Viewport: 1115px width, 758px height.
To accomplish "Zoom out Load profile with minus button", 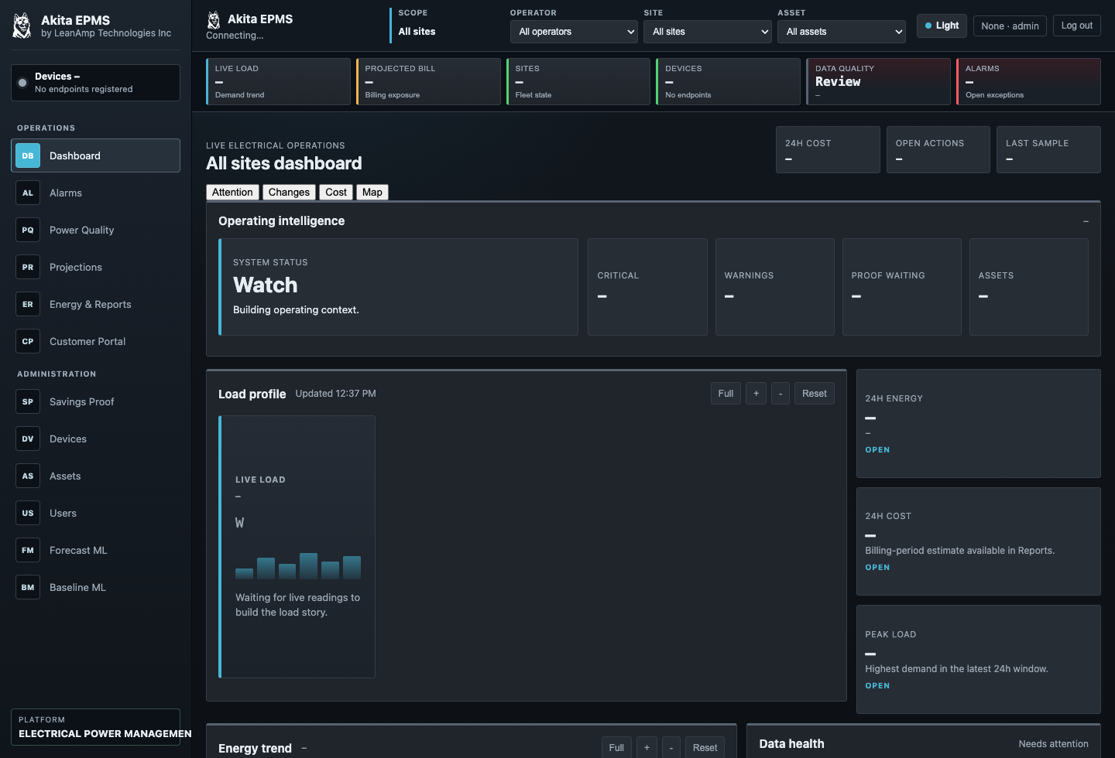I will pos(780,394).
